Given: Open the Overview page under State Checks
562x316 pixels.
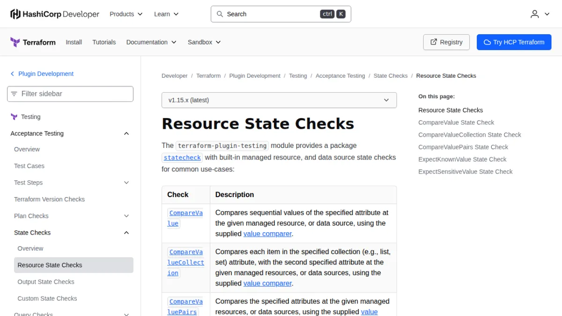Looking at the screenshot, I should 30,249.
